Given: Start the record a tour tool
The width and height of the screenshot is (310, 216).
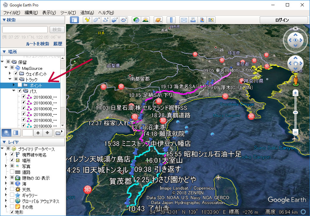Looking at the screenshot, I should 124,20.
